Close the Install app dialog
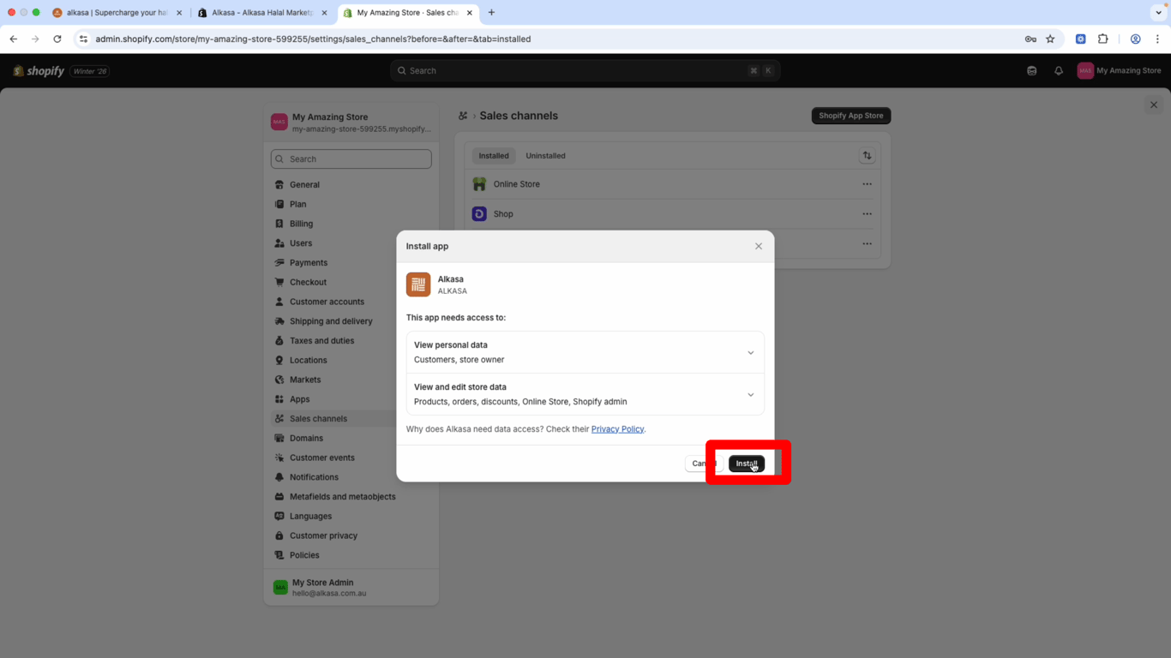 [x=758, y=247]
